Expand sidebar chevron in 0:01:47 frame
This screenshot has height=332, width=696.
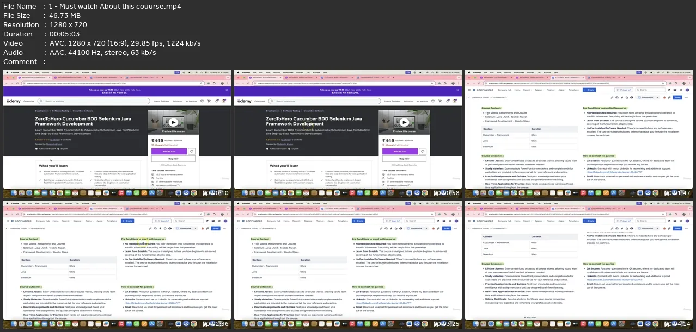pyautogui.click(x=468, y=97)
